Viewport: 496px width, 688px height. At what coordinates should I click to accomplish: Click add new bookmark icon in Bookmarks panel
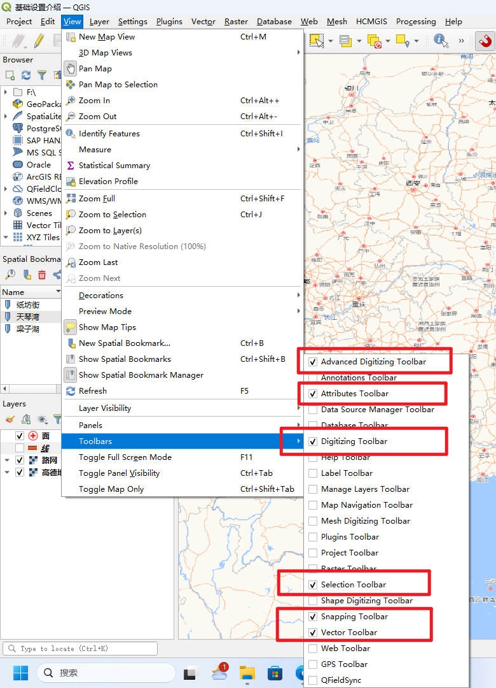point(27,275)
